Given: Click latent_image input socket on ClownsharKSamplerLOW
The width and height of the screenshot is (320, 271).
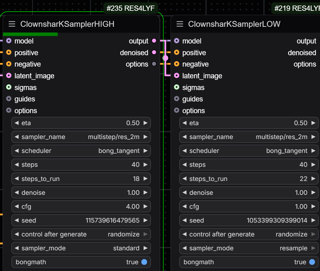Looking at the screenshot, I should pyautogui.click(x=176, y=76).
